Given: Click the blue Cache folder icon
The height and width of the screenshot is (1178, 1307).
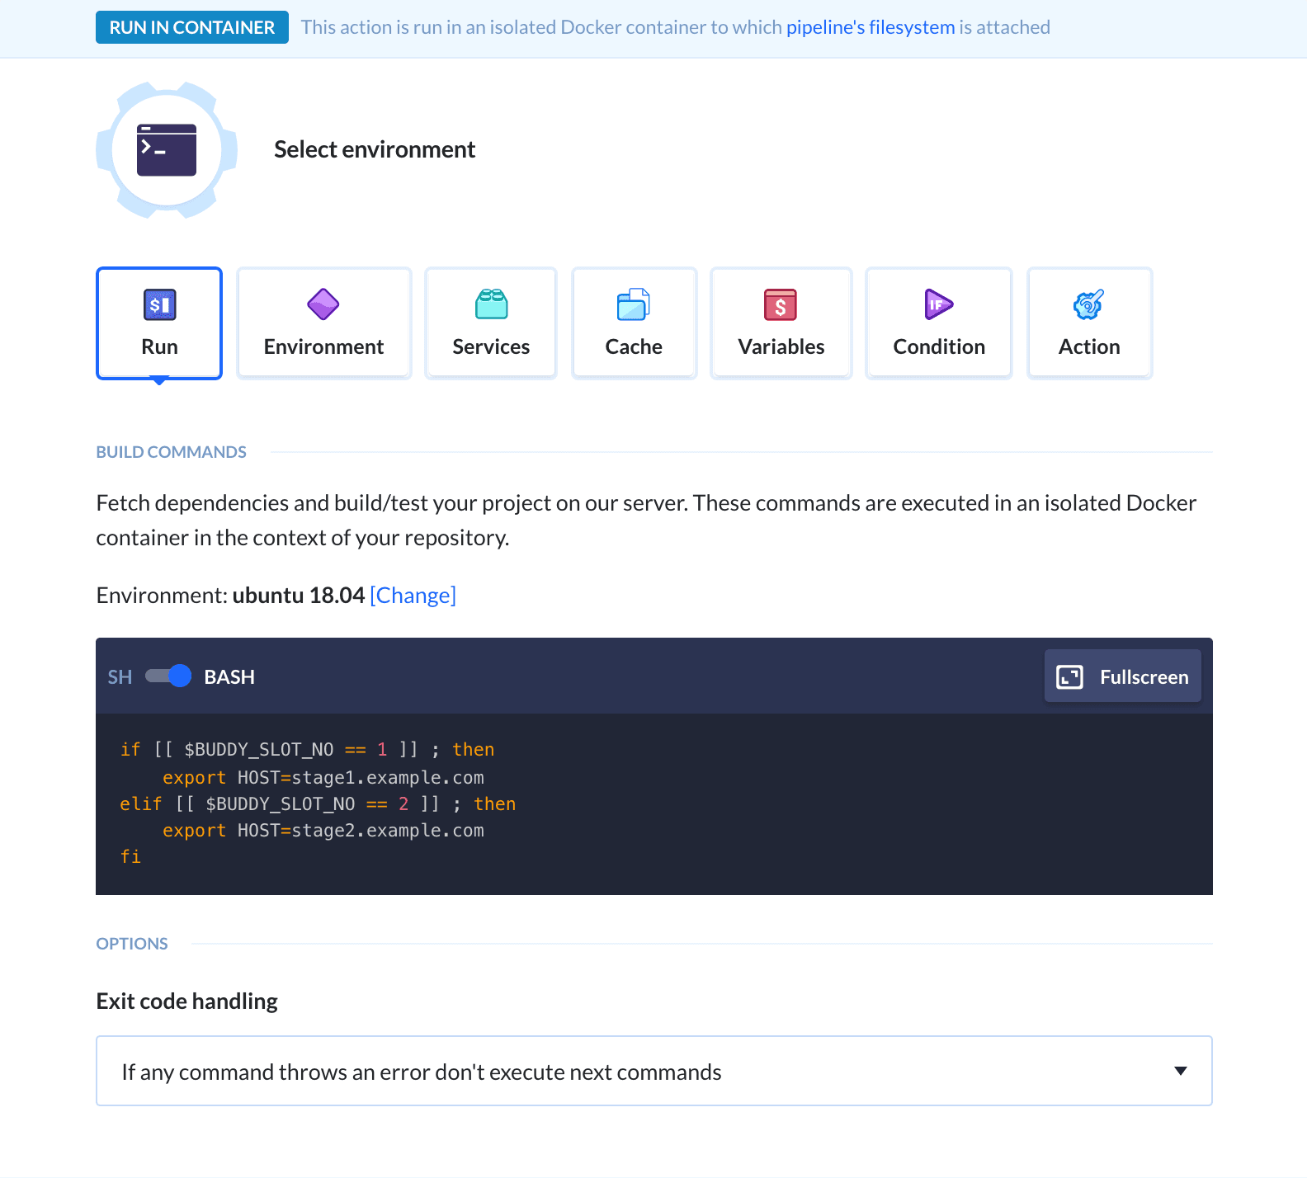Looking at the screenshot, I should [634, 304].
